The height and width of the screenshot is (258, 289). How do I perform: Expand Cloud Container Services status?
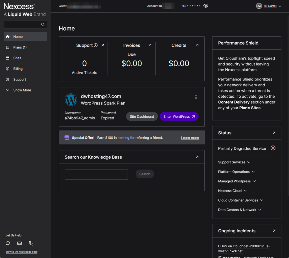240,200
